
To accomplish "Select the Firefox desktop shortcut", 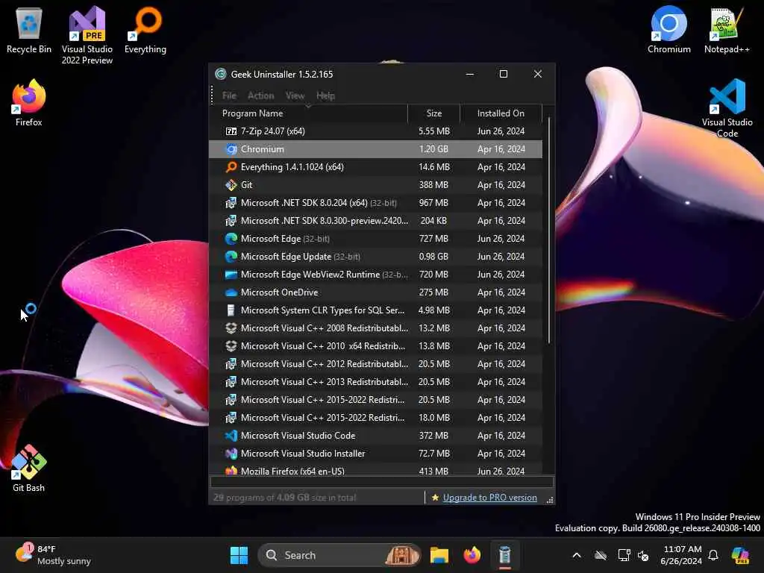I will tap(29, 103).
